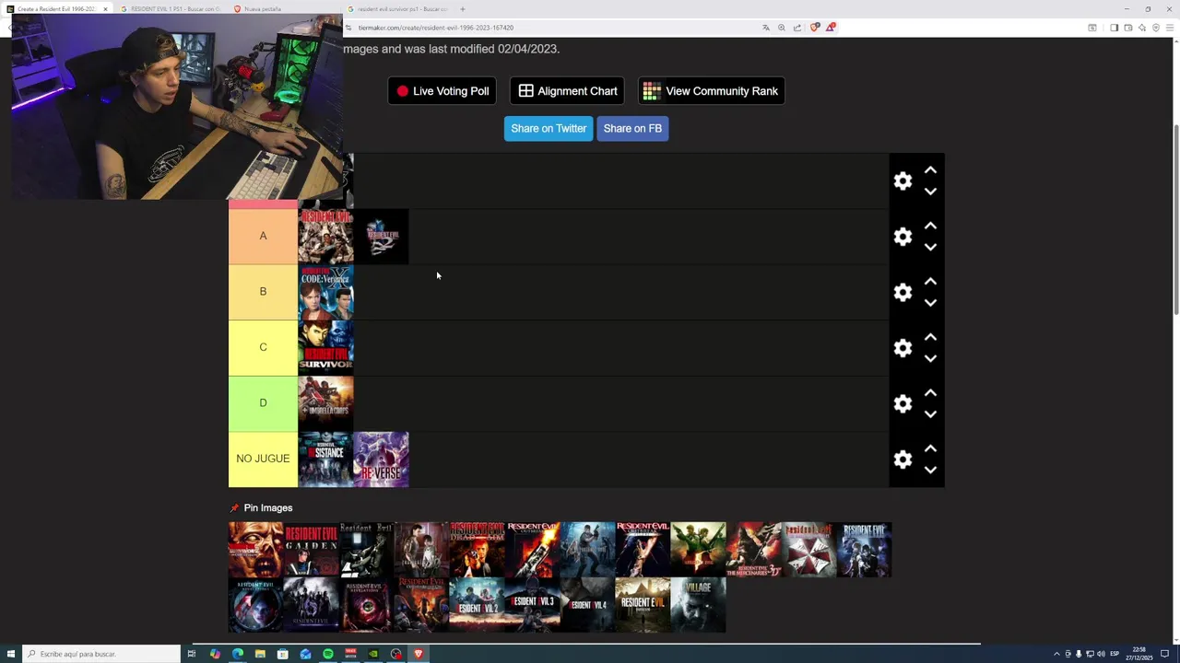Click the share page icon in address bar
The image size is (1180, 663).
coord(797,28)
